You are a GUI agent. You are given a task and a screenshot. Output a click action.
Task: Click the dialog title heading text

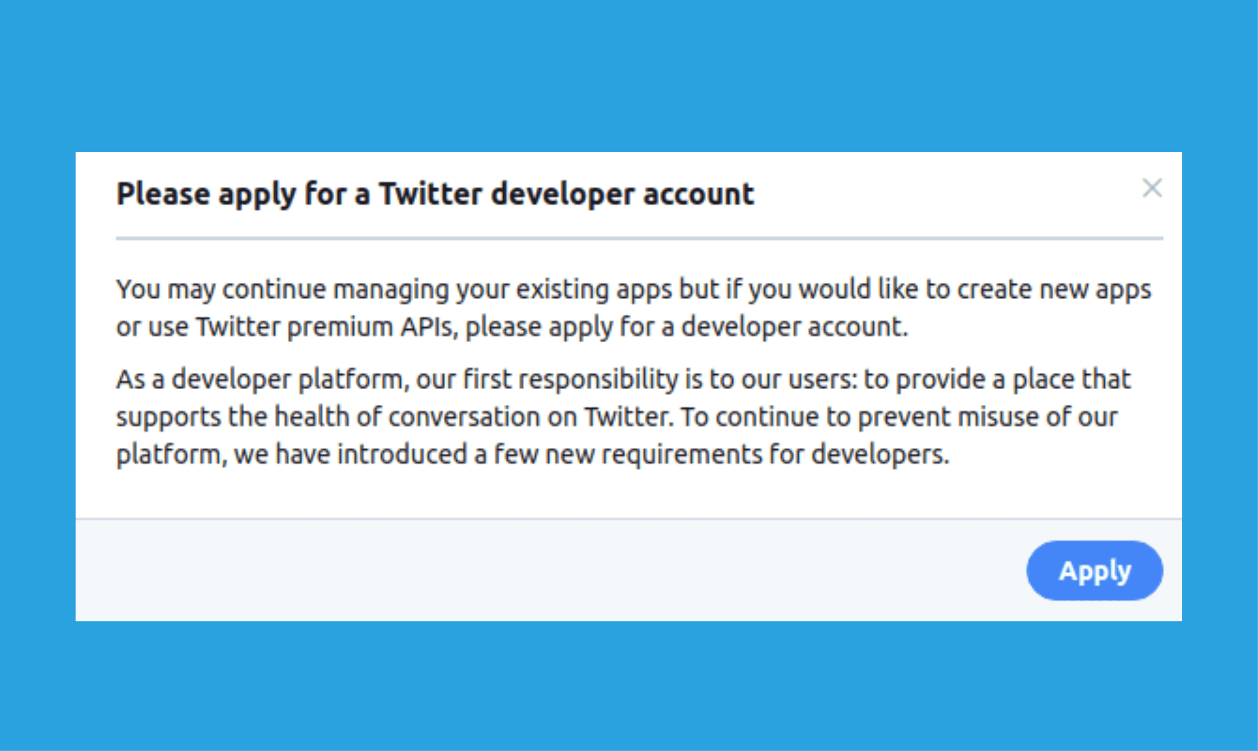coord(435,194)
